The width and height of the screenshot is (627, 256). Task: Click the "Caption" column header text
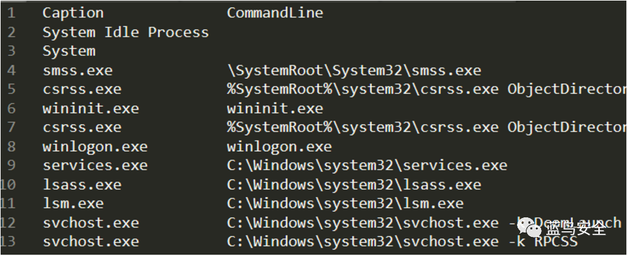pos(72,13)
